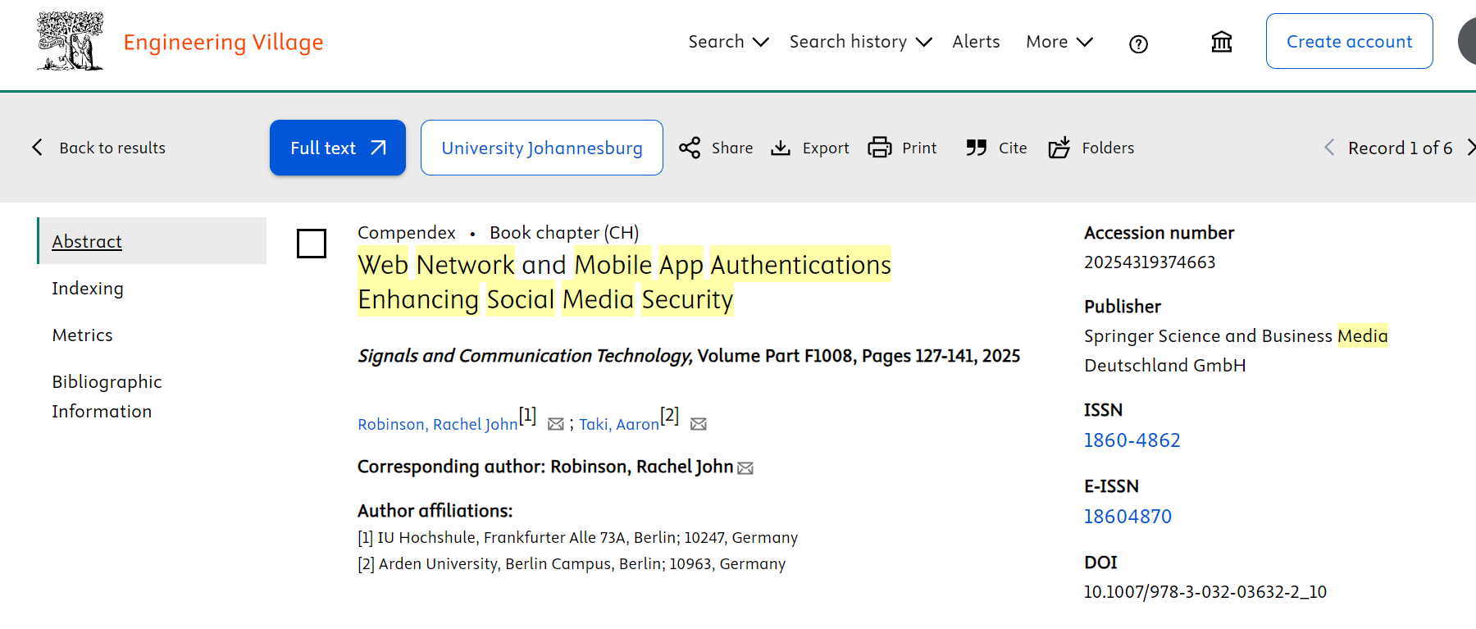1476x629 pixels.
Task: Email Rachel John Robinson via envelope icon
Action: (x=556, y=424)
